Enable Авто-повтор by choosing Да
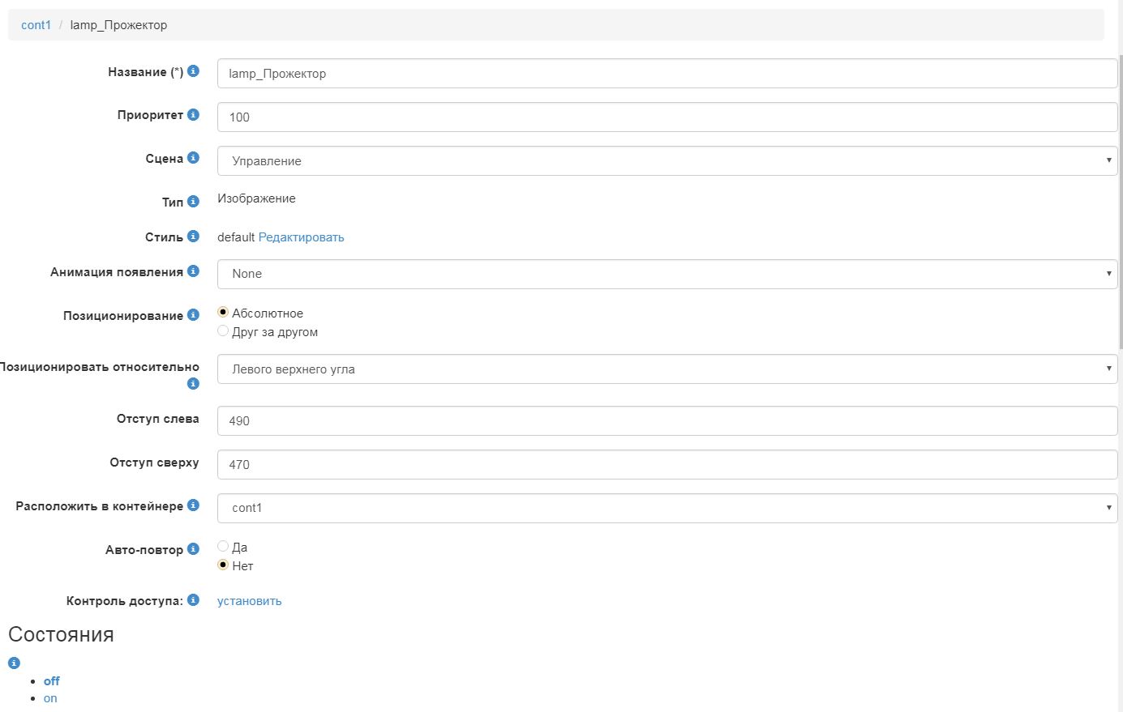Viewport: 1123px width, 712px height. coord(223,547)
